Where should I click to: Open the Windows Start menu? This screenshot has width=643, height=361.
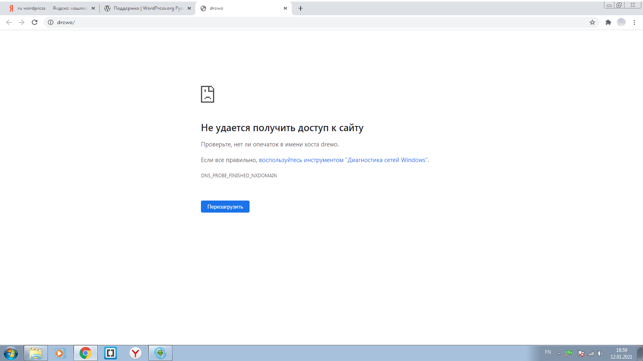[11, 353]
